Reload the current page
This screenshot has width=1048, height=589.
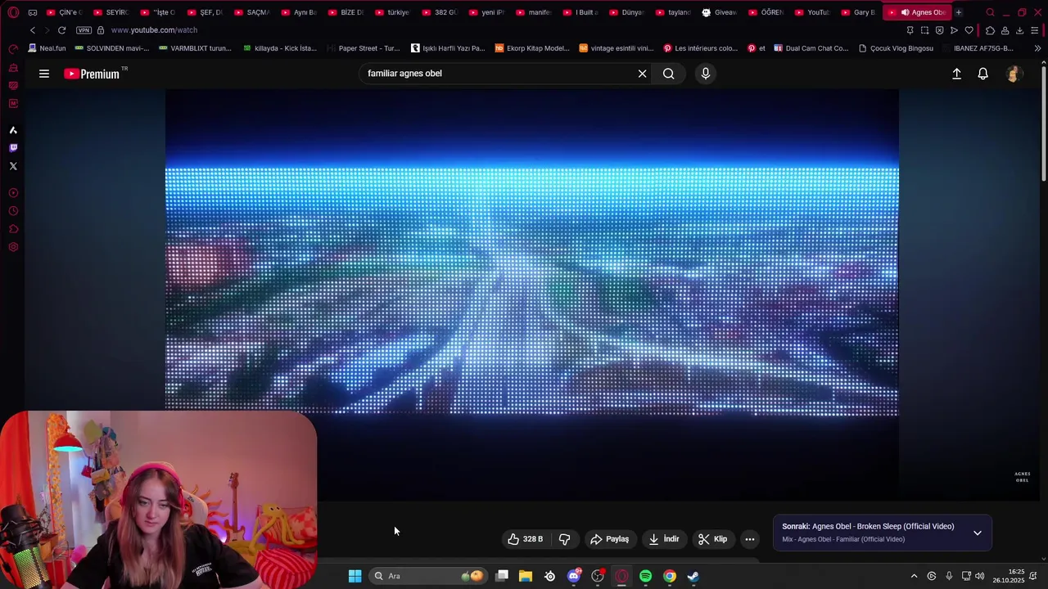(61, 30)
